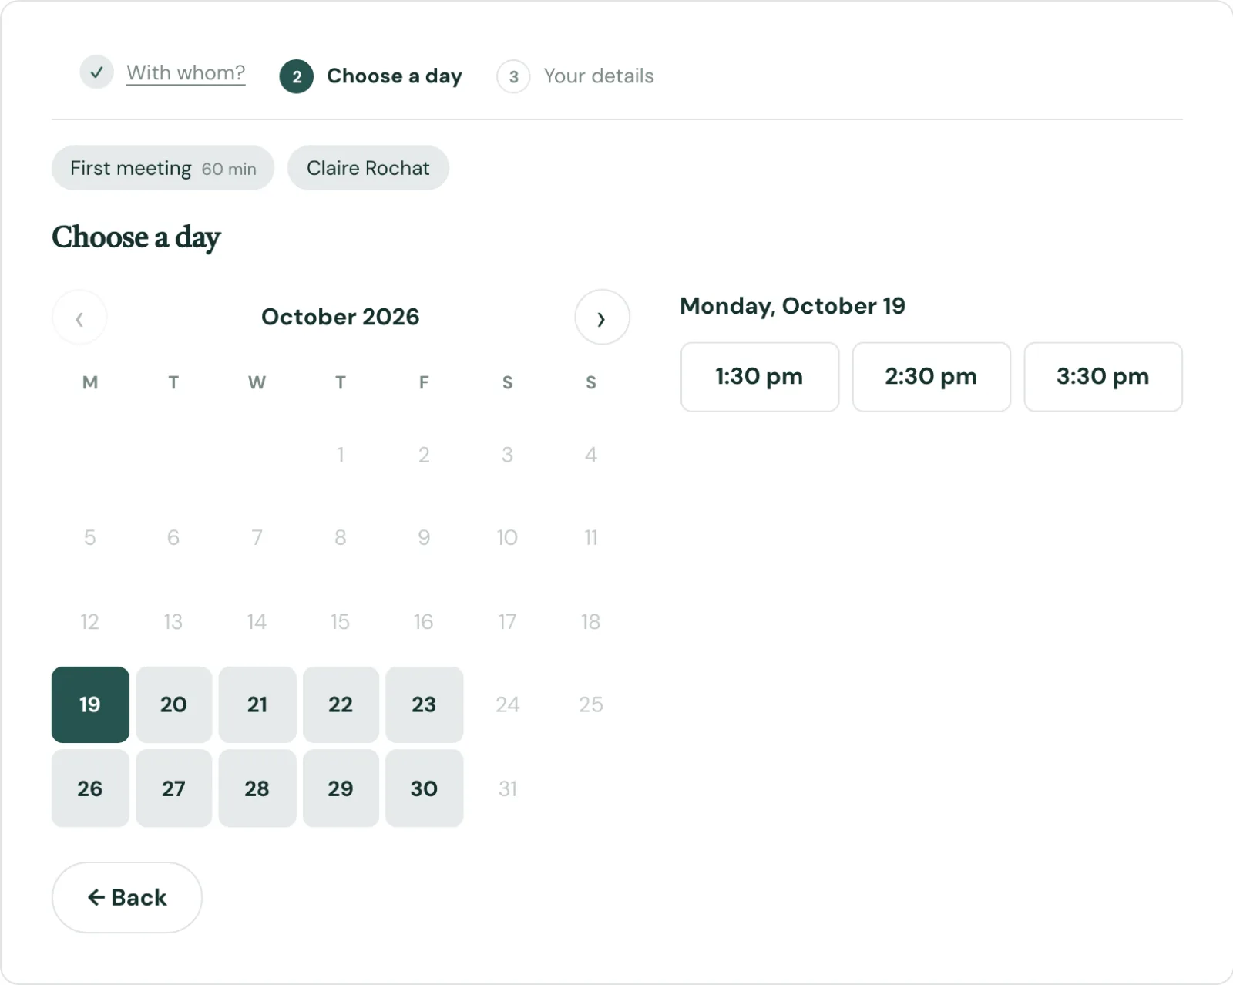The width and height of the screenshot is (1233, 985).
Task: Click the 'Monday, October 19' heading
Action: point(793,306)
